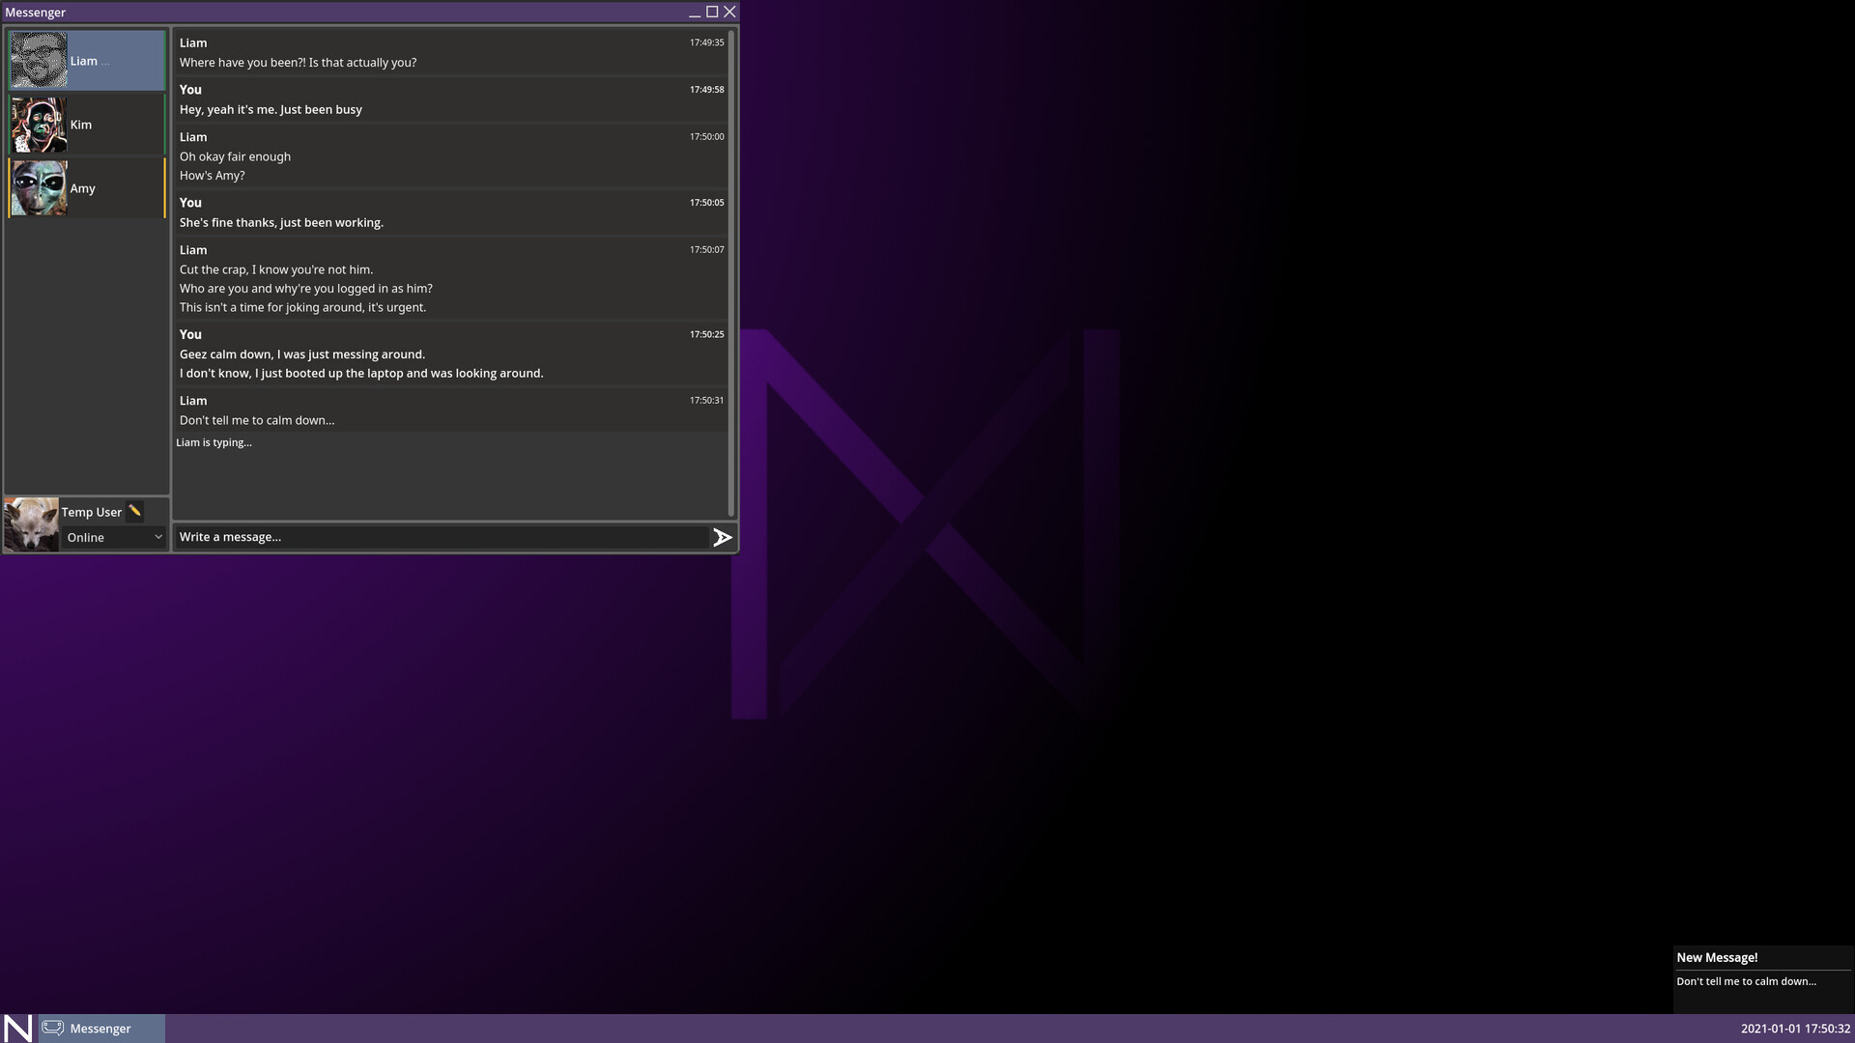
Task: Maximize the Messenger window
Action: [712, 12]
